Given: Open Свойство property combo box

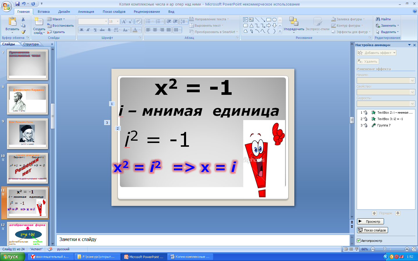Looking at the screenshot, I should 386,92.
